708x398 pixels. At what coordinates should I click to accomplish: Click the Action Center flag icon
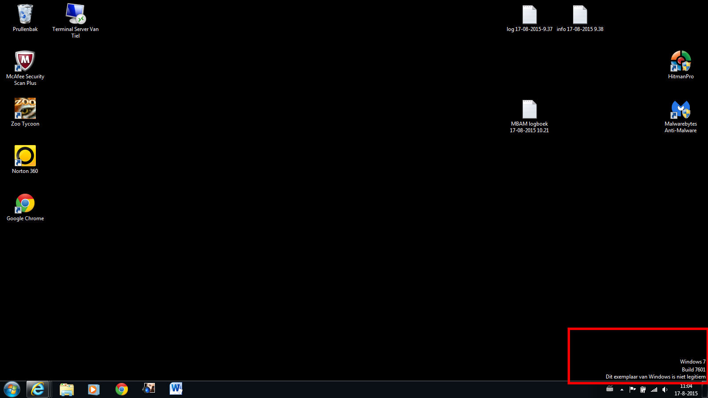point(632,390)
